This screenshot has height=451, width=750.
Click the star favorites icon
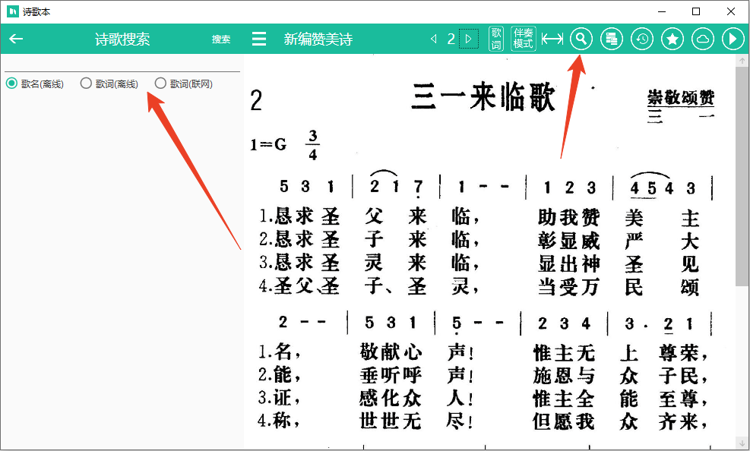pos(672,39)
